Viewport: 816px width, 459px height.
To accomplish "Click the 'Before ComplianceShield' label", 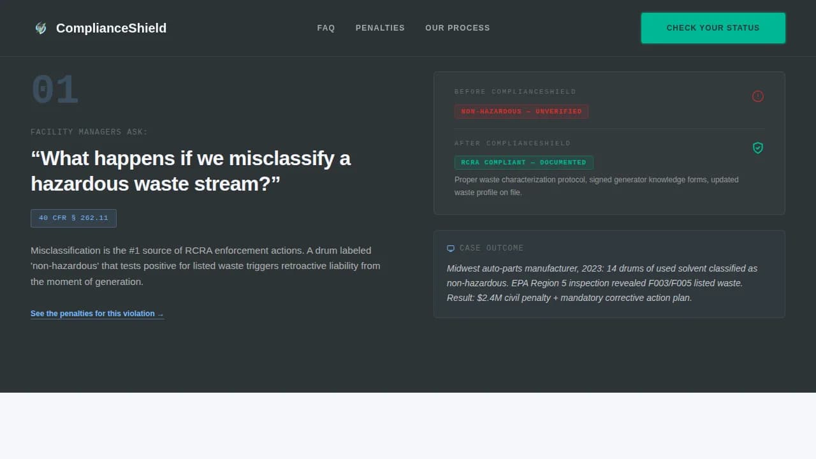I will click(515, 92).
